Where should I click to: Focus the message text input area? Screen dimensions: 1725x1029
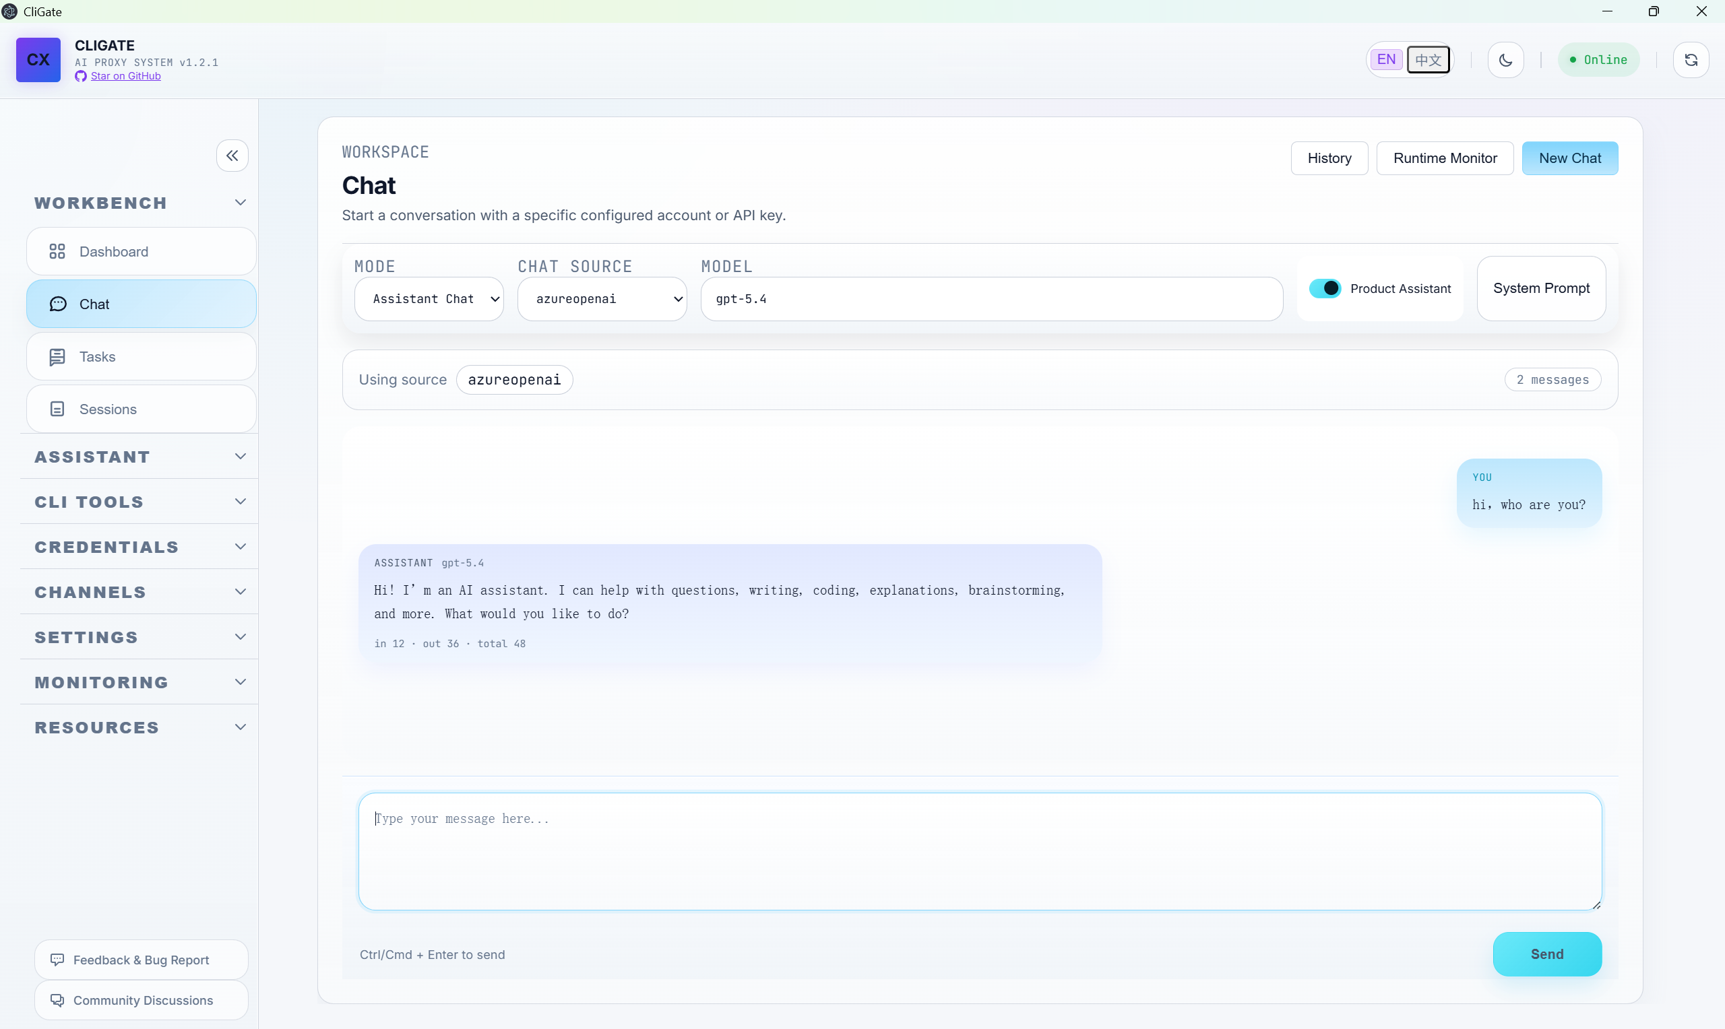click(x=979, y=851)
